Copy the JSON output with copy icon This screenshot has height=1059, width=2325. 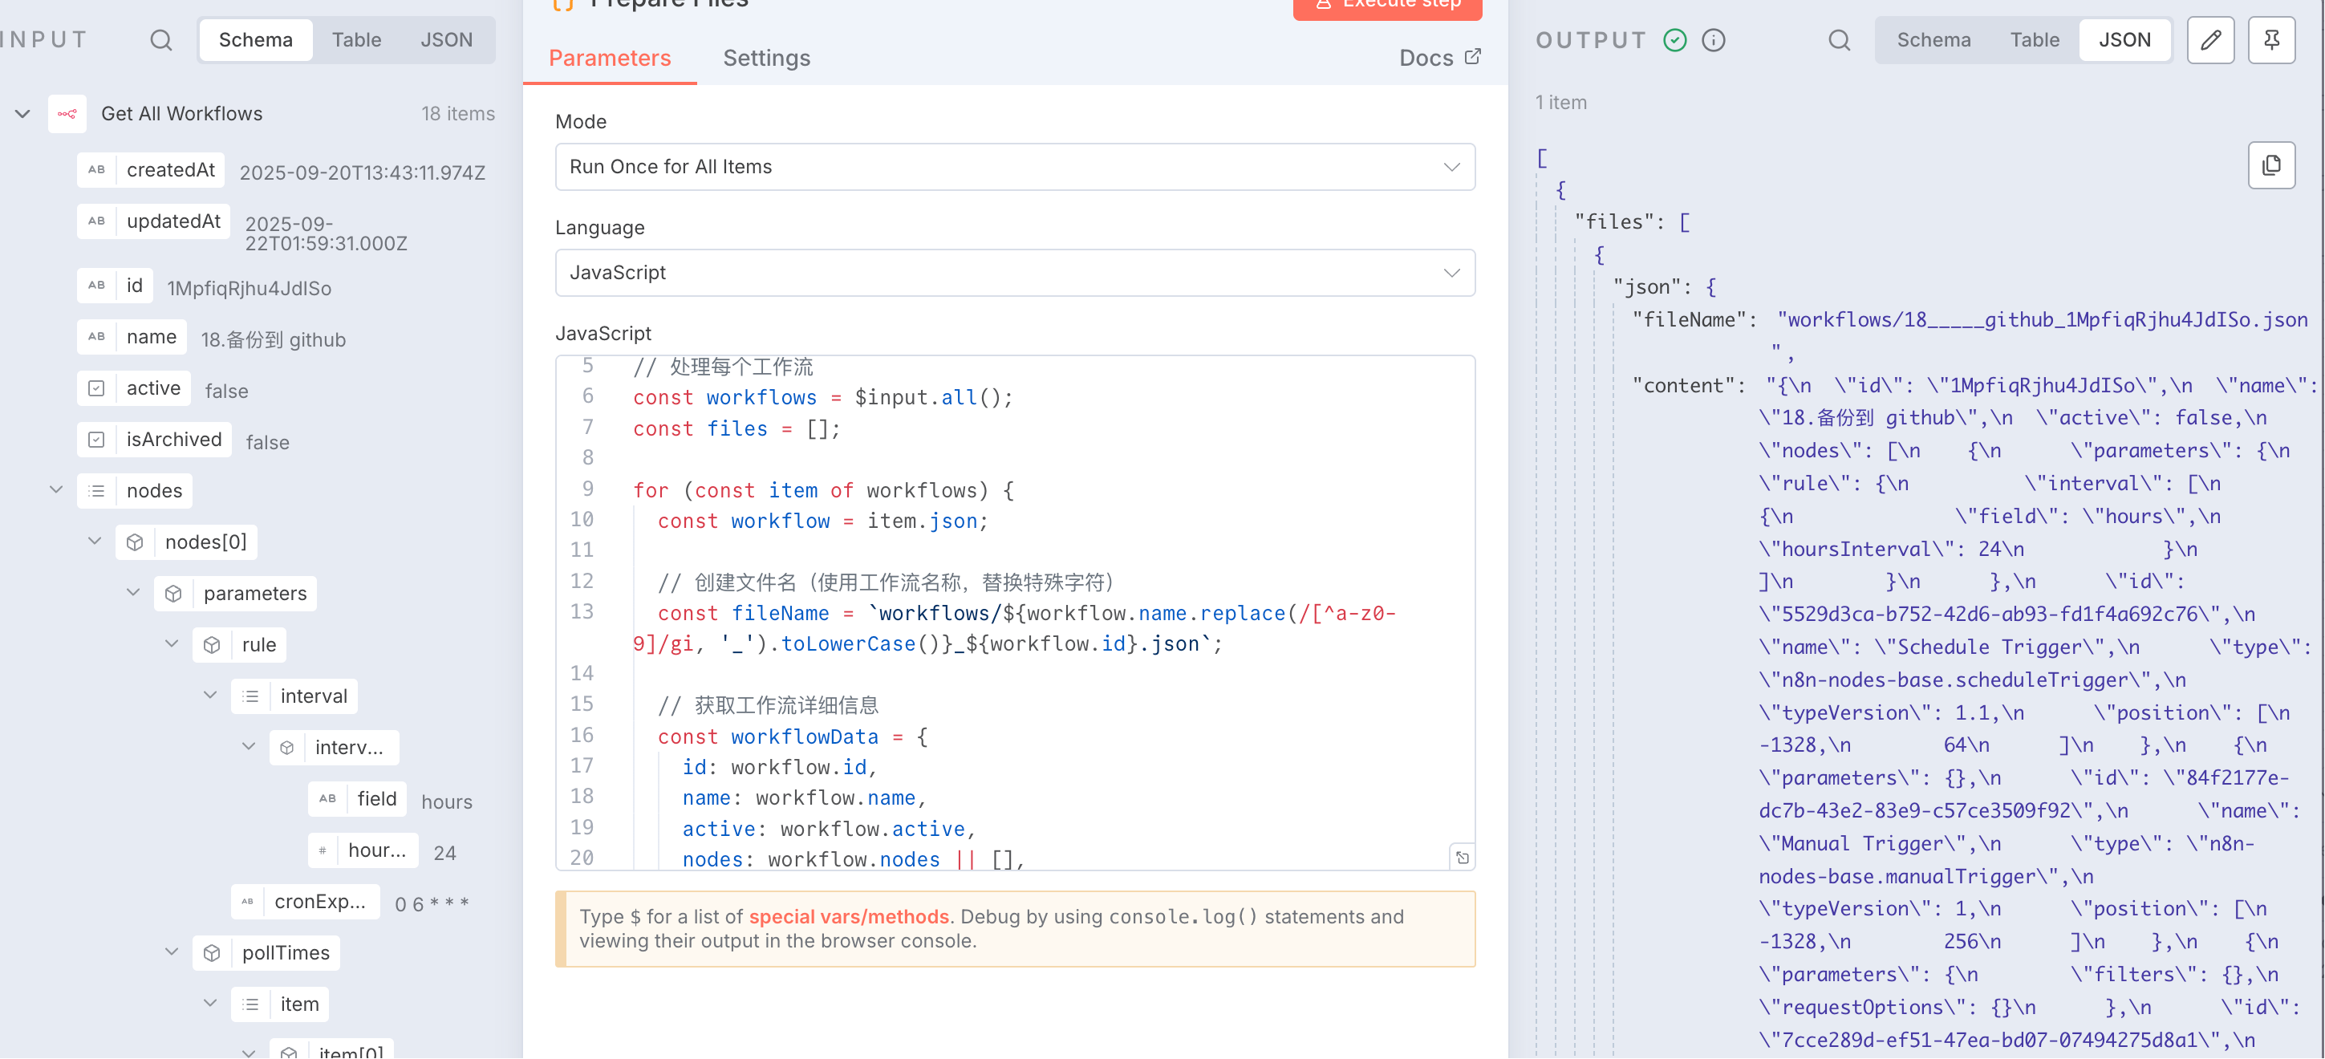2270,165
